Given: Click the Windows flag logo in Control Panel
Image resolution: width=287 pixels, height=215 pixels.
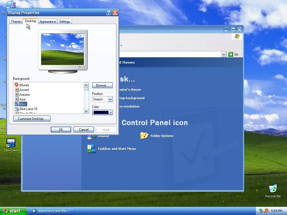Looking at the screenshot, I should (x=237, y=36).
